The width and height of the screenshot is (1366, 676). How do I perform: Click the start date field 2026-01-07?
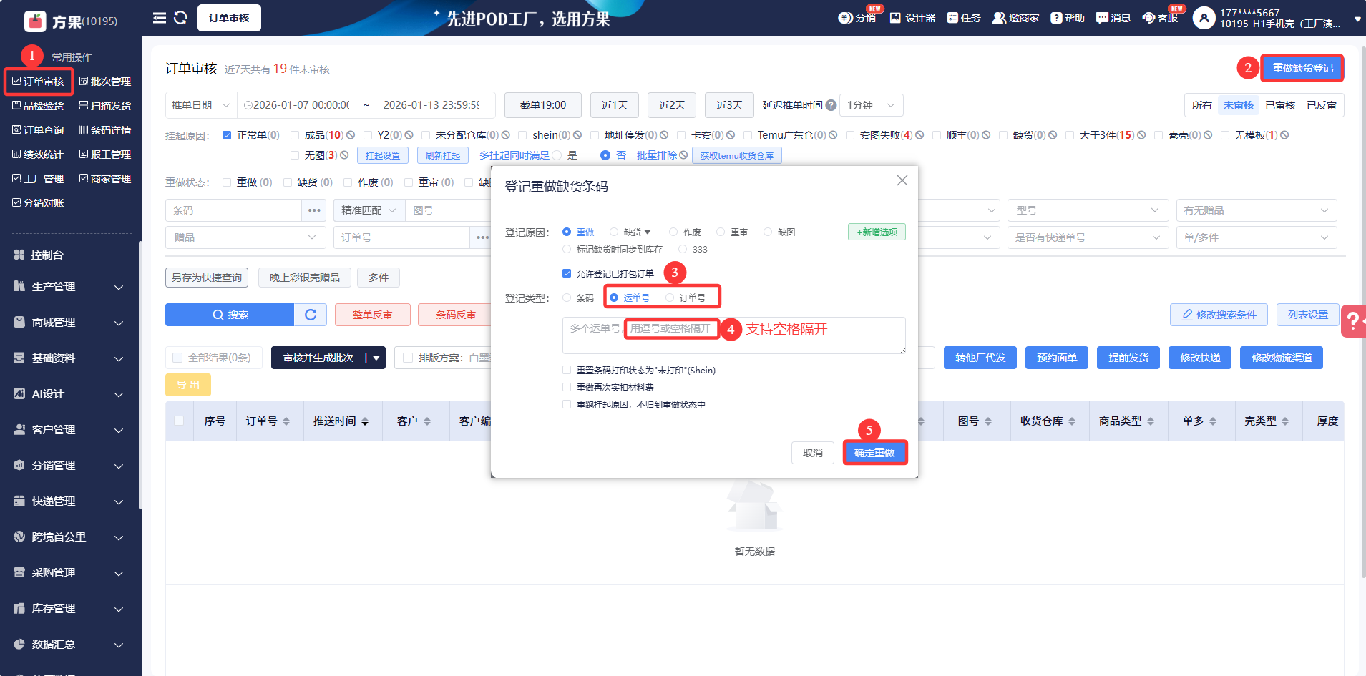[301, 105]
